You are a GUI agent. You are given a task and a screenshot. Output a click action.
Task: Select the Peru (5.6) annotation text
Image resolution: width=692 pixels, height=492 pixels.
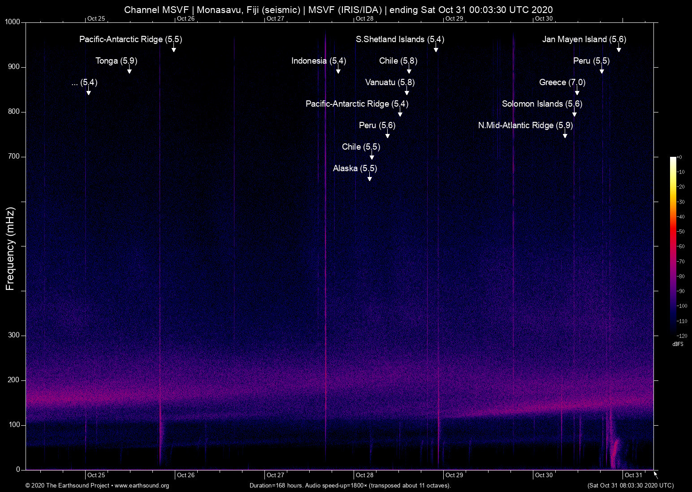377,125
